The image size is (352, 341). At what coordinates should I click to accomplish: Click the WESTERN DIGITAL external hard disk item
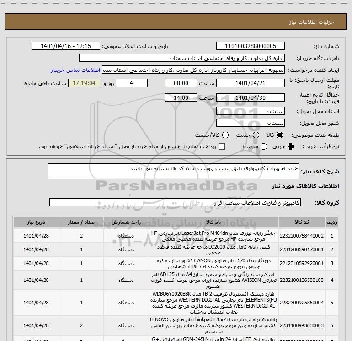(x=213, y=303)
